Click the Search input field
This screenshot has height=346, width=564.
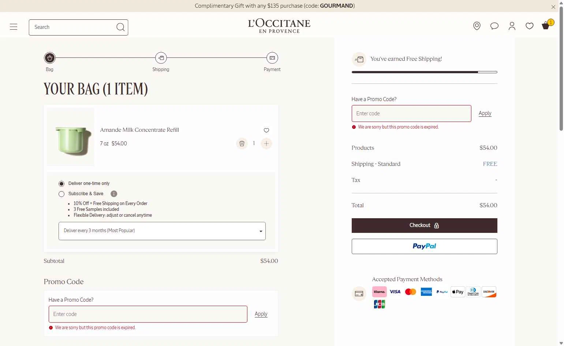click(x=73, y=27)
